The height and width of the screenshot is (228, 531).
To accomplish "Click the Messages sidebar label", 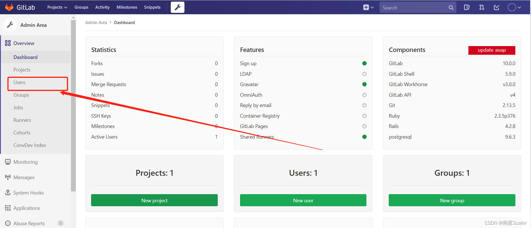I will [24, 177].
